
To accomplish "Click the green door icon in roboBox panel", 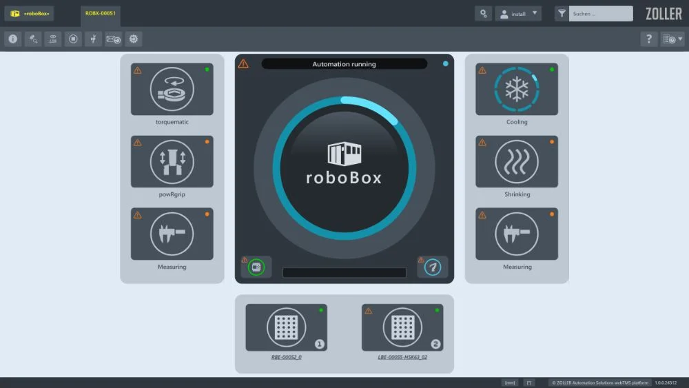I will tap(256, 267).
